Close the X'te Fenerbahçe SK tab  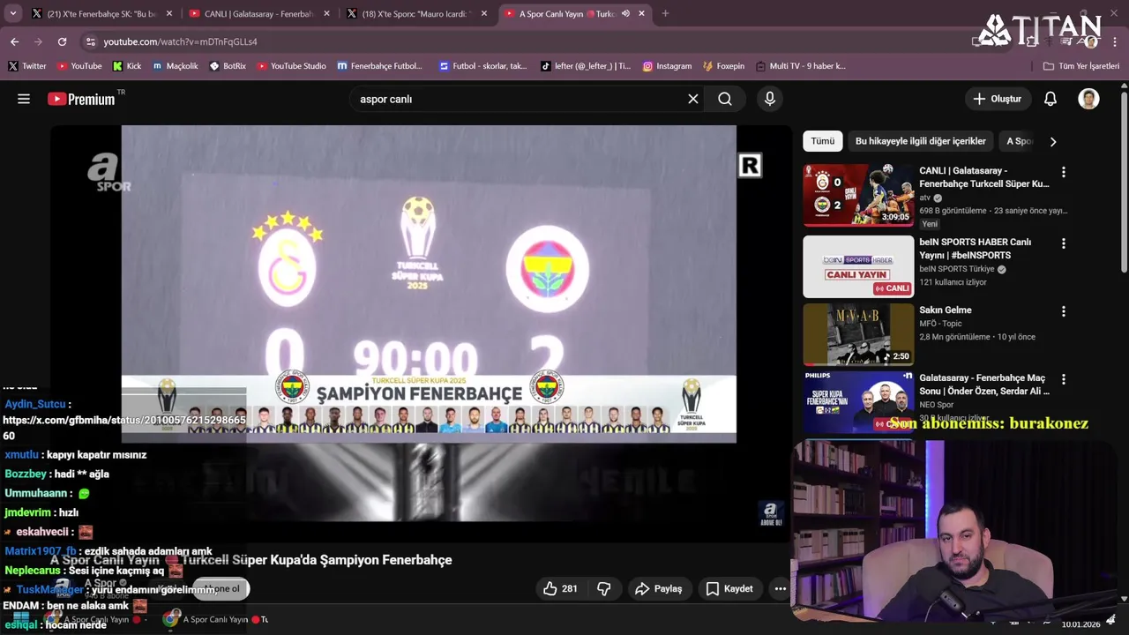coord(168,13)
